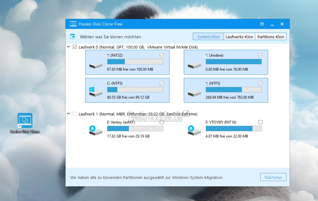Click text '268.94 MB frei von 783.00 MB'

click(x=230, y=97)
